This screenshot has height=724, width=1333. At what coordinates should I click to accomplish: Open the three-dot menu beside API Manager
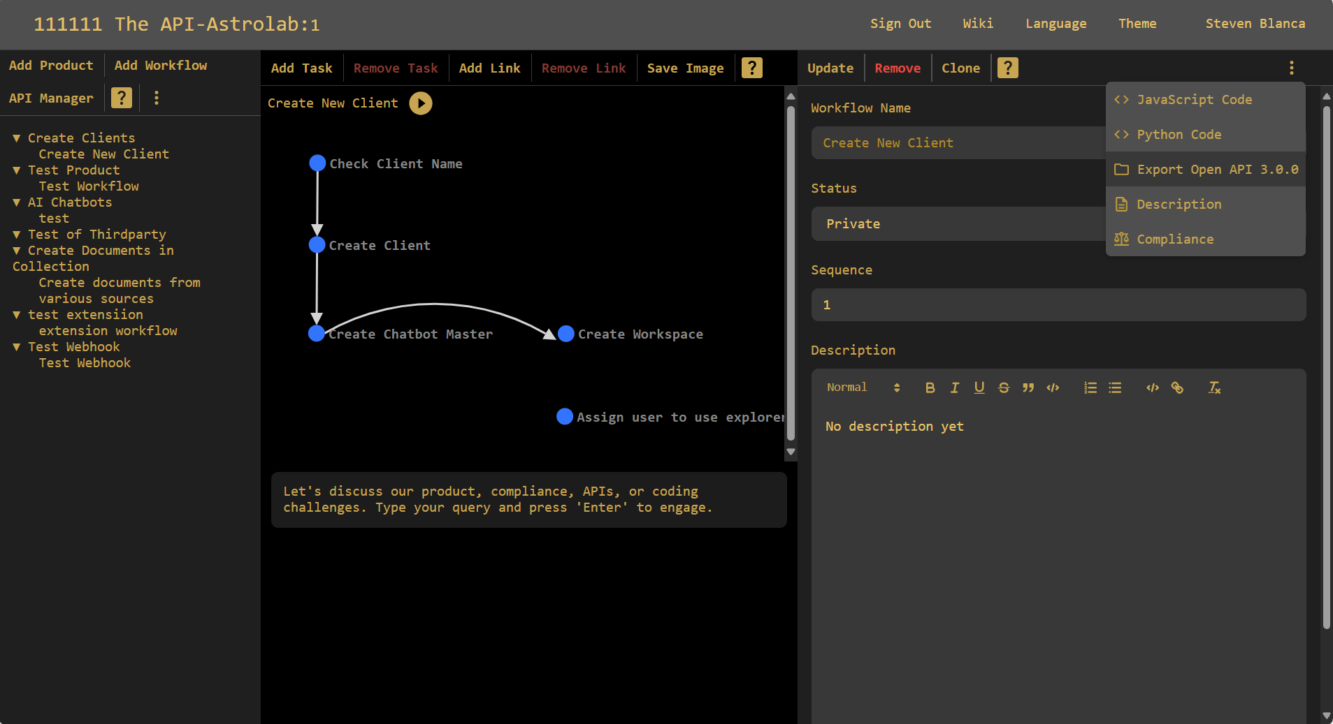156,98
